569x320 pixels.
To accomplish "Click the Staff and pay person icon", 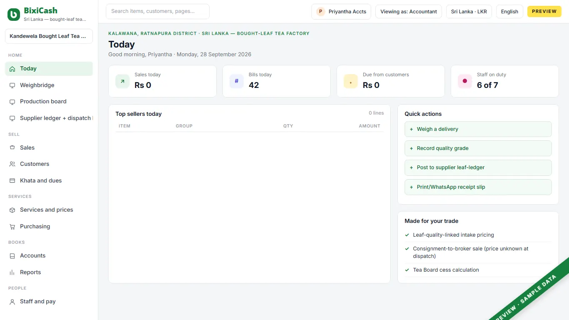I will pos(12,302).
